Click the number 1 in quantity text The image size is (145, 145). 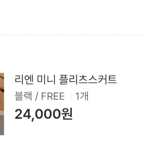point(77,96)
